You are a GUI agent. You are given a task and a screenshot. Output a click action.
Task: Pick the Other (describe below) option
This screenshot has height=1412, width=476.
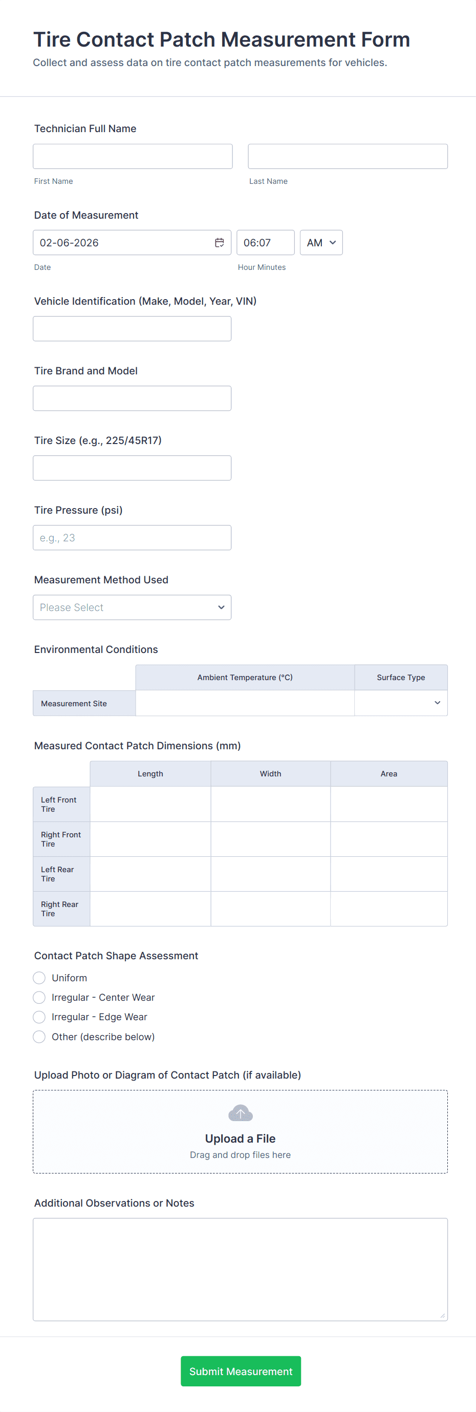coord(39,1037)
